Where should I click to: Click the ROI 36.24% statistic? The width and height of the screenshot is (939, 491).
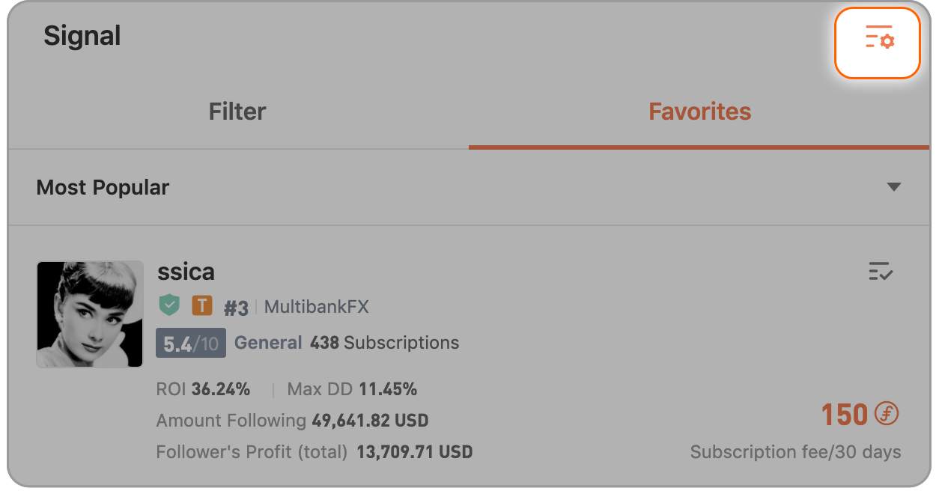(x=203, y=389)
